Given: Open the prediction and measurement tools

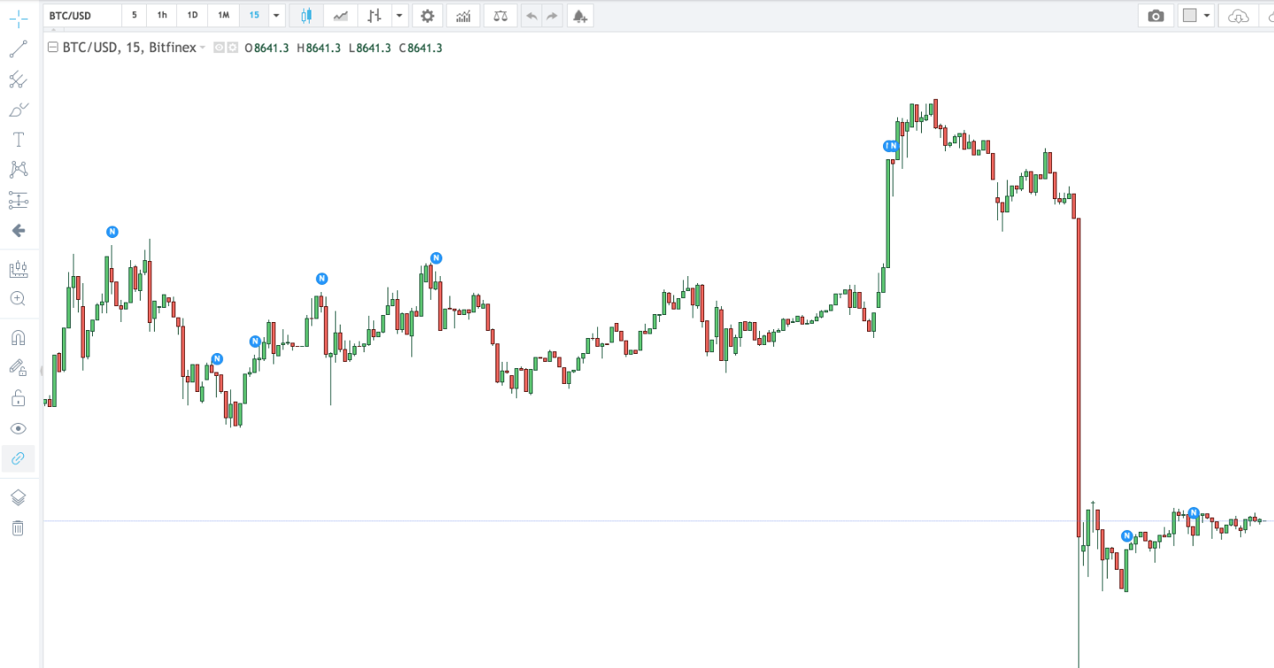Looking at the screenshot, I should (18, 200).
